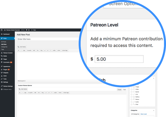
Task: Click the b-quote button in top editor toolbar
Action: pyautogui.click(x=29, y=50)
